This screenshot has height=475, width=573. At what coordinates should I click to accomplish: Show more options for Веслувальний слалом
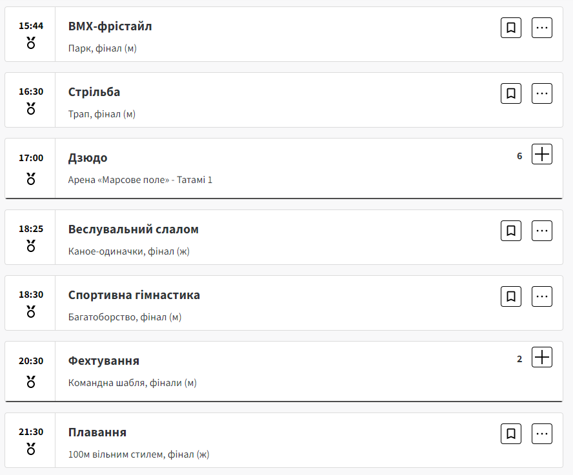542,231
